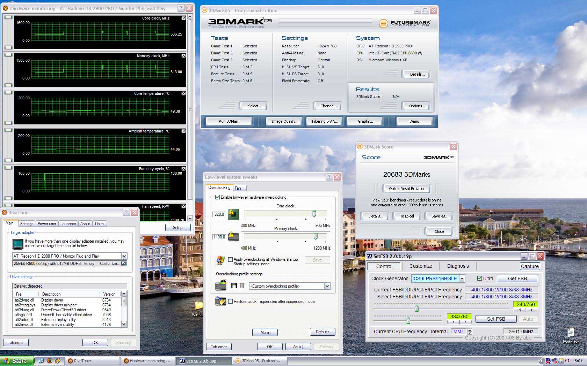The height and width of the screenshot is (366, 587).
Task: Open Internet Explorer from quick launch
Action: coord(41,361)
